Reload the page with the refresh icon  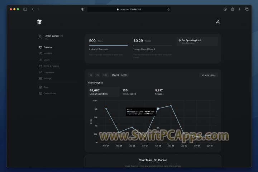point(169,9)
